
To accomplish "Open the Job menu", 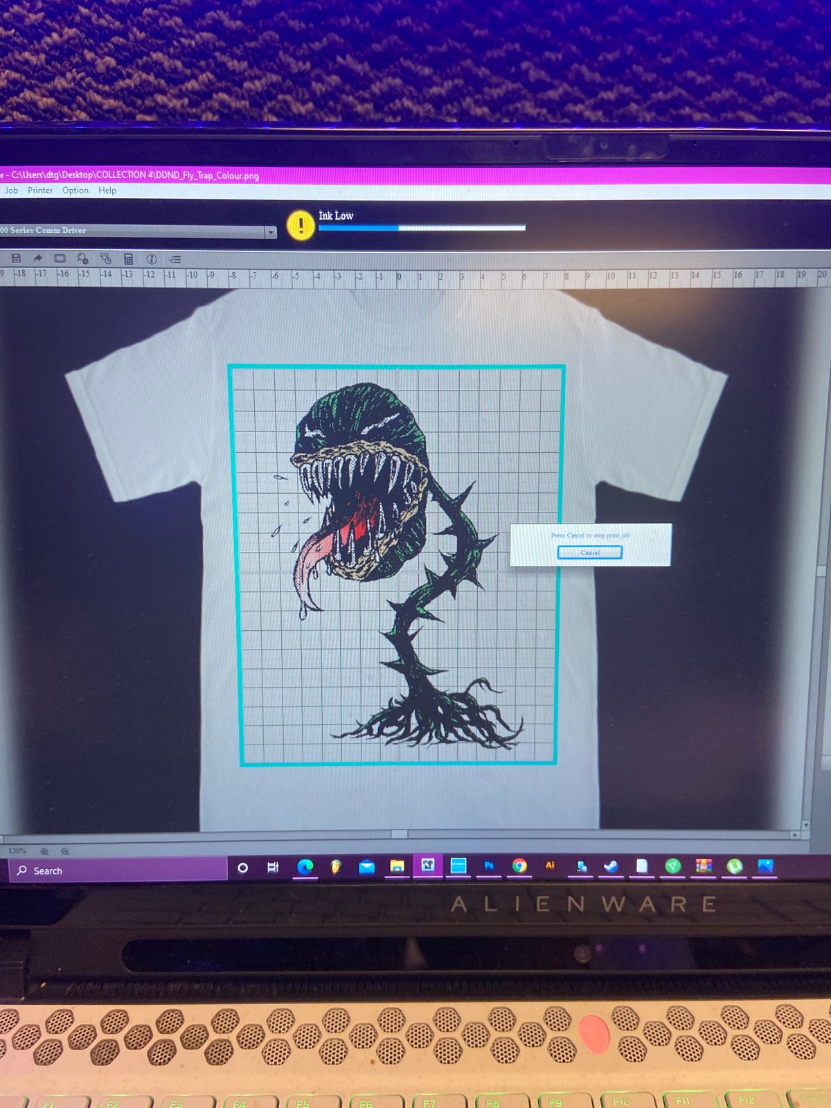I will 12,190.
